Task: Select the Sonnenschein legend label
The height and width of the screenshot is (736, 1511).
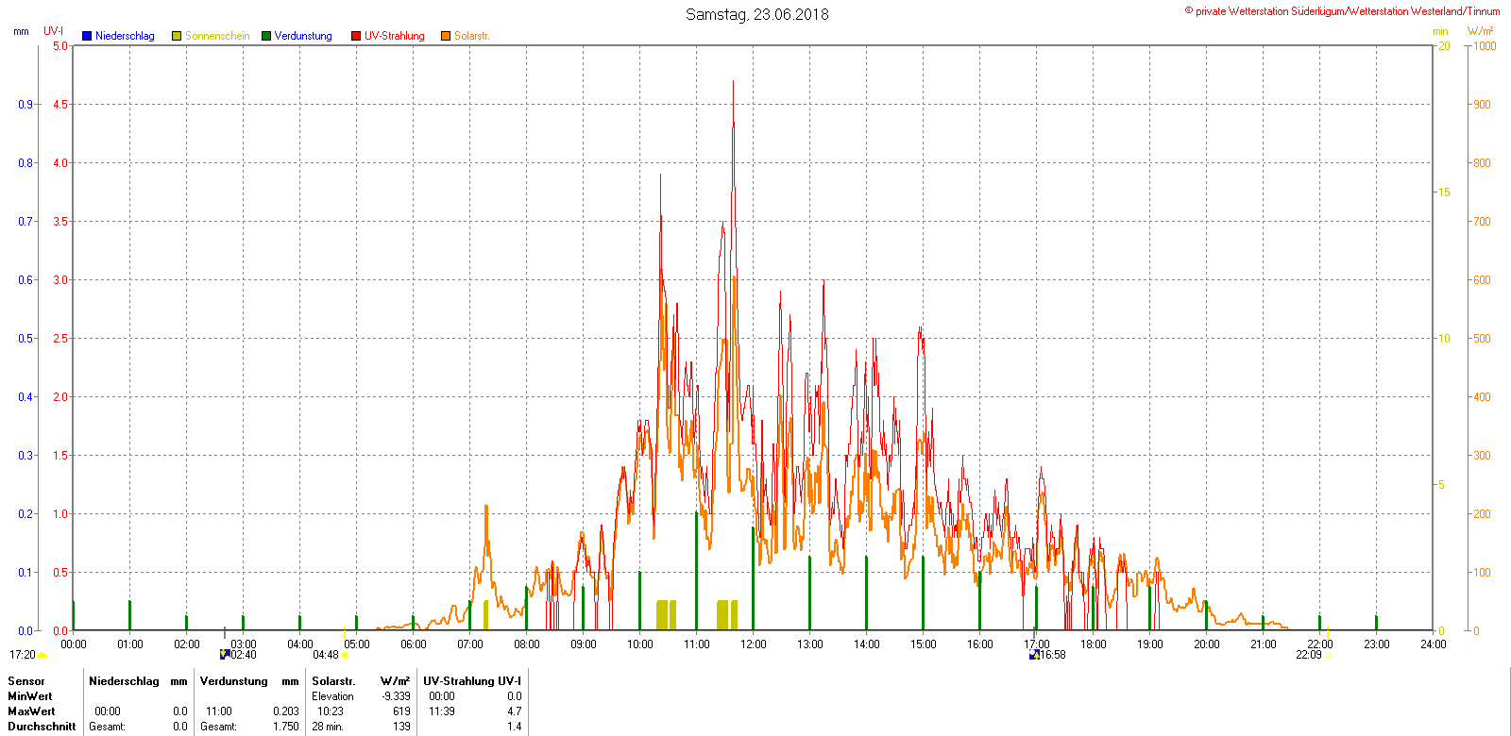Action: [x=217, y=36]
